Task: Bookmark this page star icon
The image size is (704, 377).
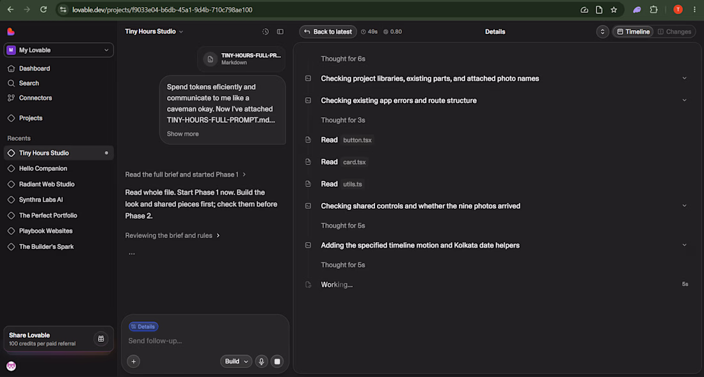Action: coord(613,10)
